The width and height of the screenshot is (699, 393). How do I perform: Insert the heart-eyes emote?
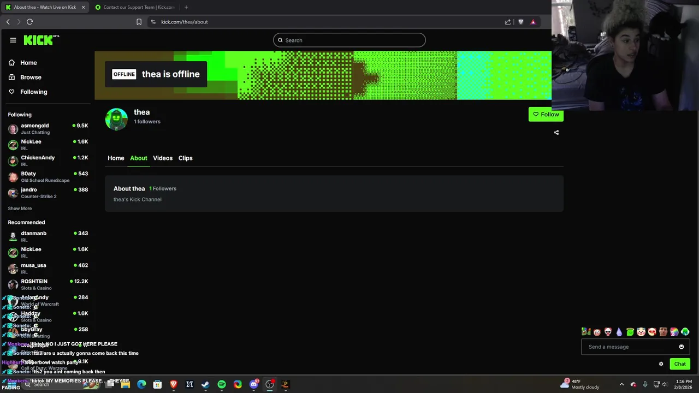[651, 332]
